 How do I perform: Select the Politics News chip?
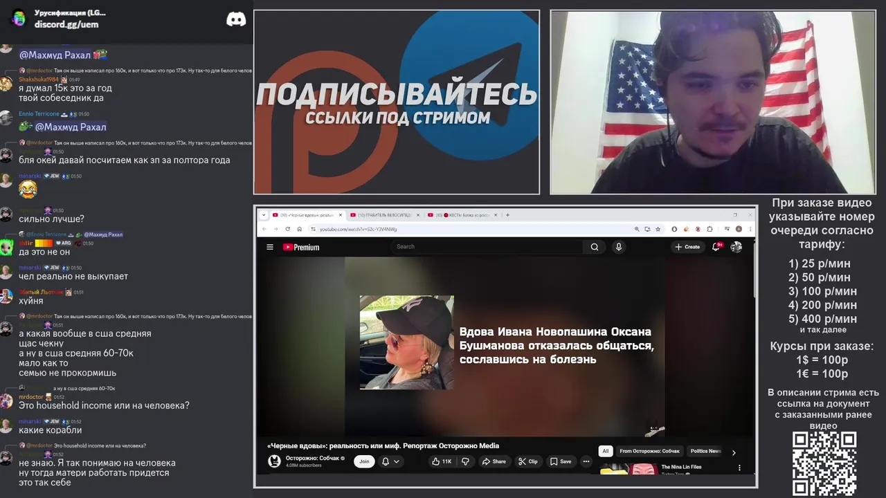705,451
